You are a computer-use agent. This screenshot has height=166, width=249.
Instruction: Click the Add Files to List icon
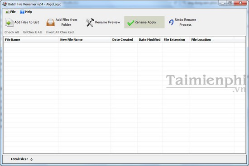pos(10,22)
